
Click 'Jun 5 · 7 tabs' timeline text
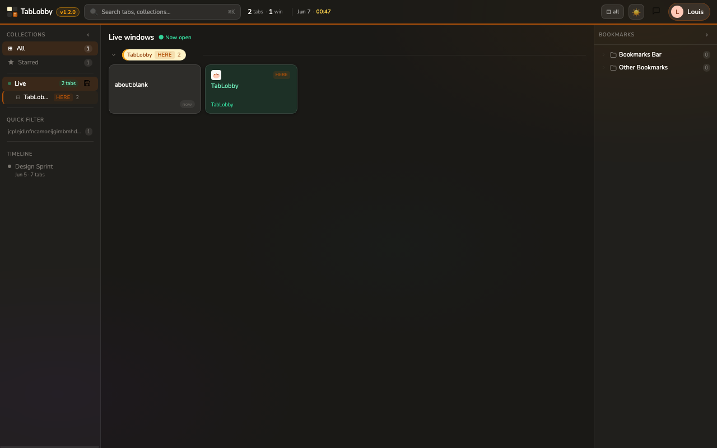(x=30, y=175)
